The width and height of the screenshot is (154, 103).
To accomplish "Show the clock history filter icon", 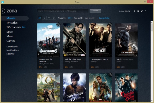I will (54, 18).
